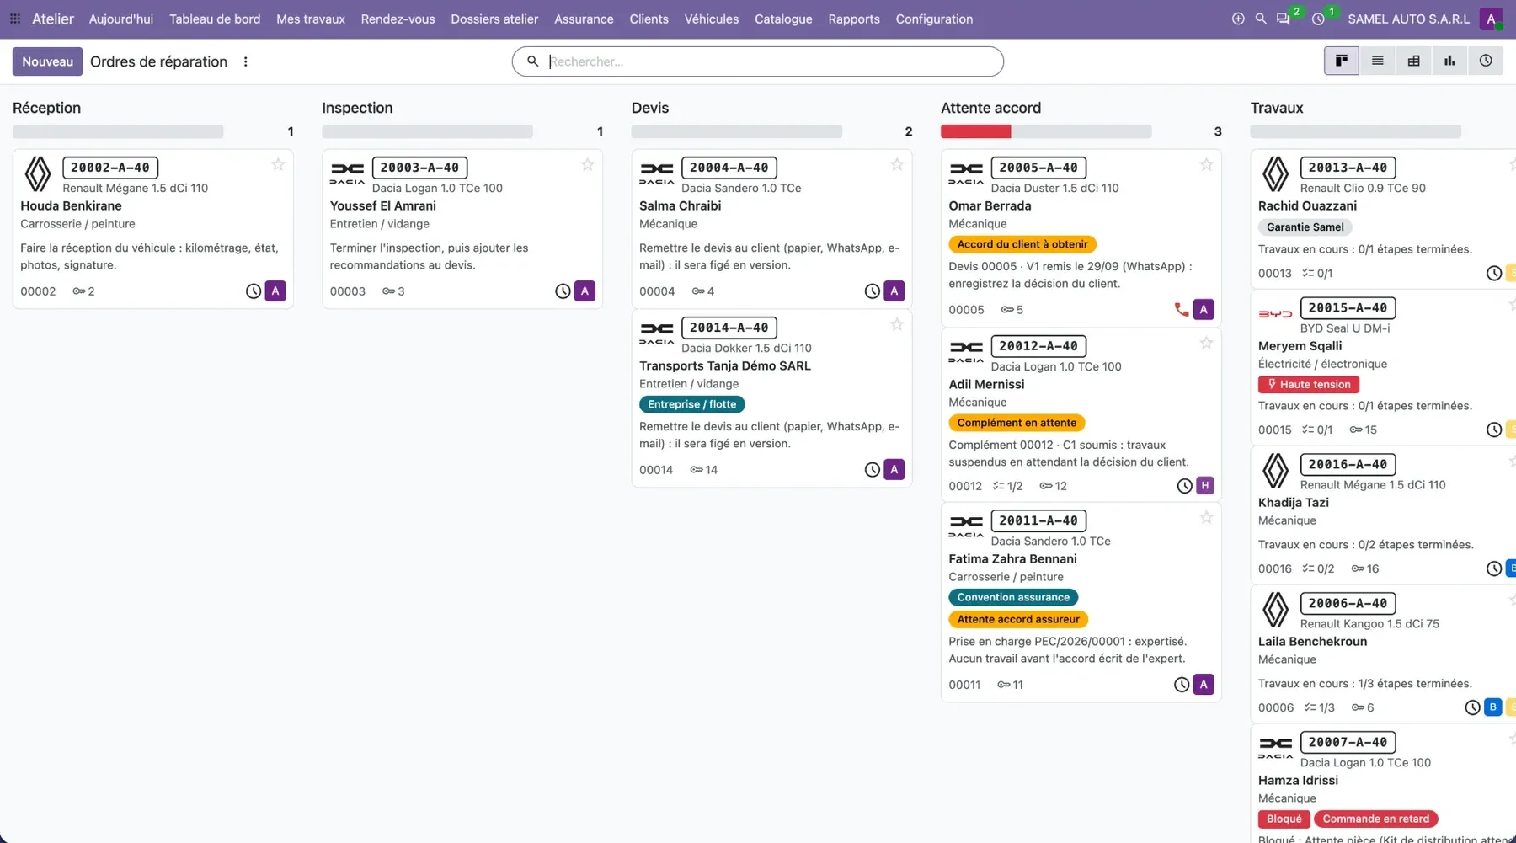1516x843 pixels.
Task: Click the Convention assurance tag
Action: click(x=1013, y=597)
